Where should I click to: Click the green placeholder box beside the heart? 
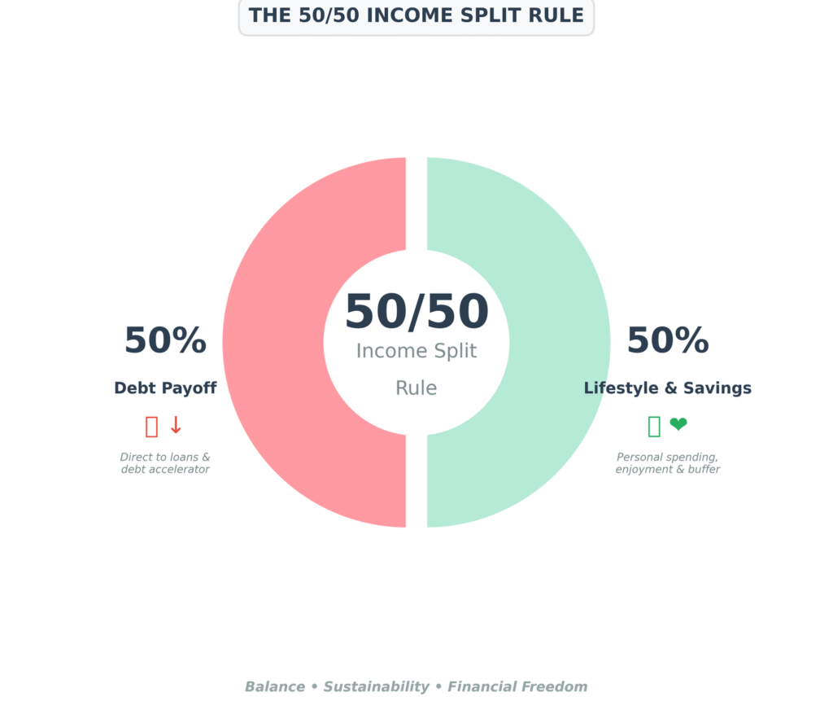(x=654, y=426)
